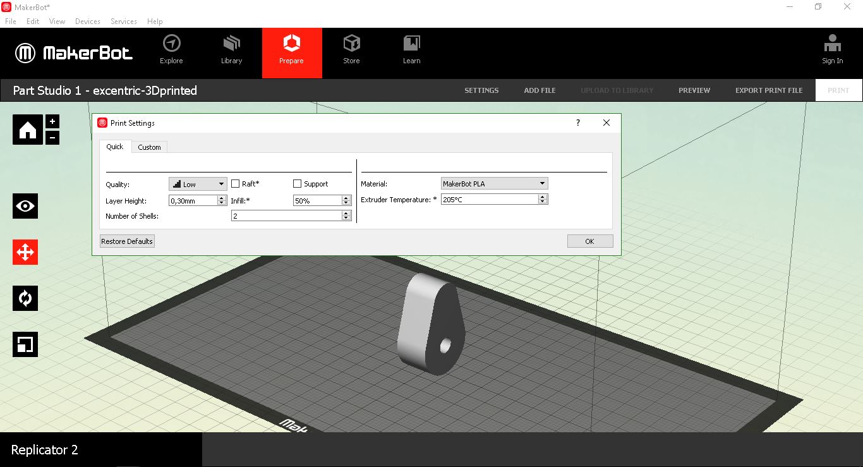Switch to the Custom tab
The width and height of the screenshot is (863, 467).
[x=149, y=147]
